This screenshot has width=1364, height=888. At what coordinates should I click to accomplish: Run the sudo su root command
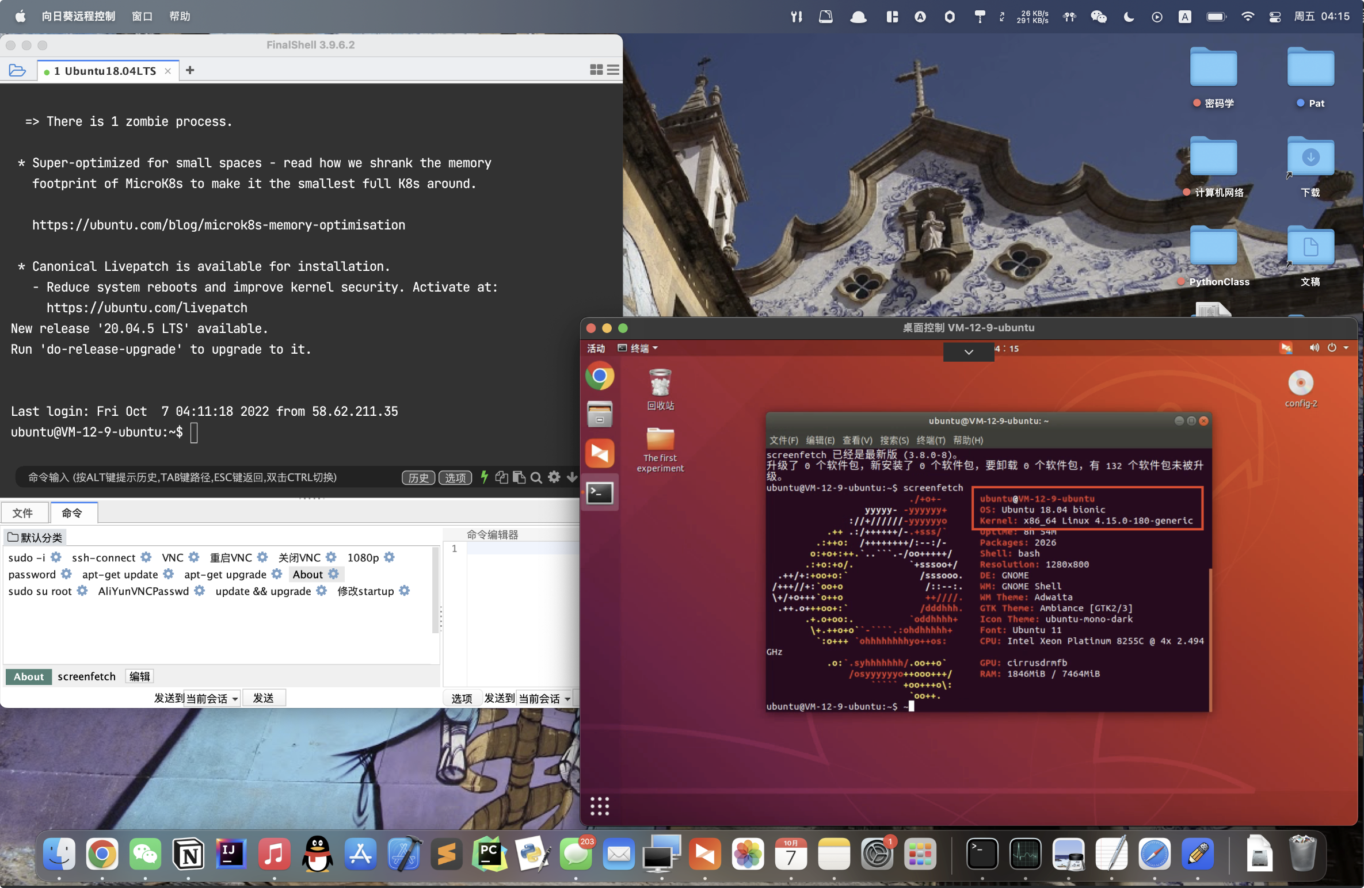coord(40,591)
